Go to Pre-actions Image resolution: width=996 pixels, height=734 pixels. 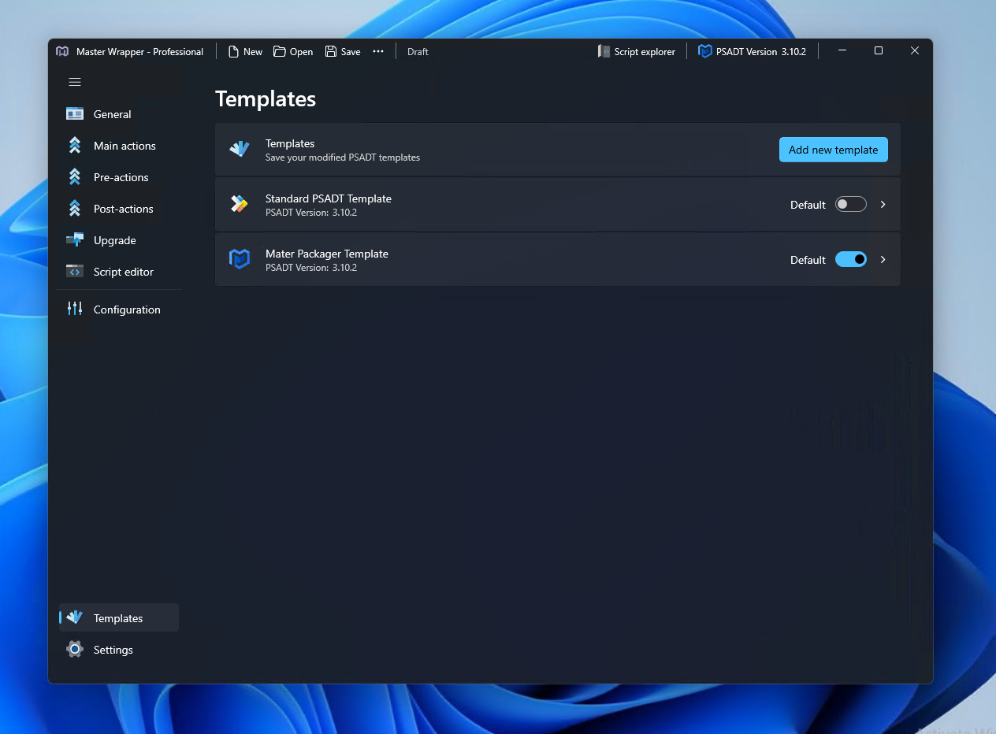(119, 177)
